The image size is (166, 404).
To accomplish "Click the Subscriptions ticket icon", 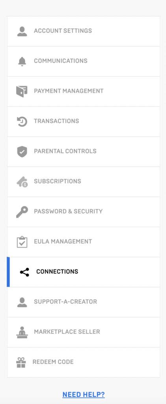I will click(22, 181).
